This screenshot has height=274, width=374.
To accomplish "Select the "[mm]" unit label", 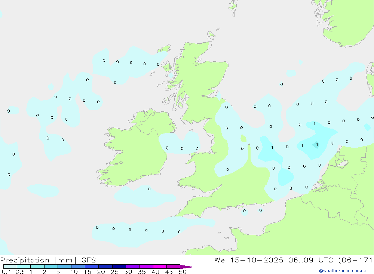I will tap(65, 260).
